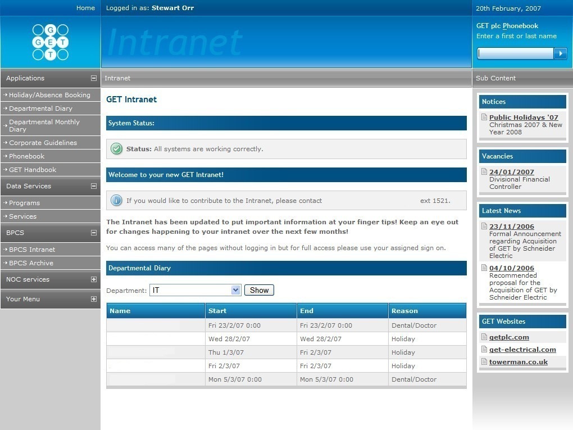This screenshot has height=430, width=573.
Task: Open the Department dropdown list
Action: click(235, 290)
